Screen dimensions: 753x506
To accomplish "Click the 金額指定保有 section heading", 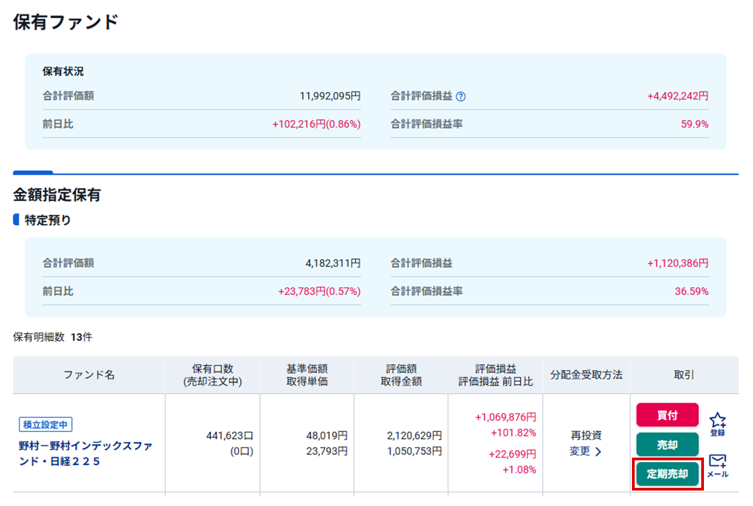I will [57, 196].
